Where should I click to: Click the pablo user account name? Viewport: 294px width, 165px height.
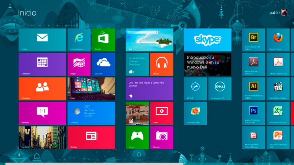274,13
